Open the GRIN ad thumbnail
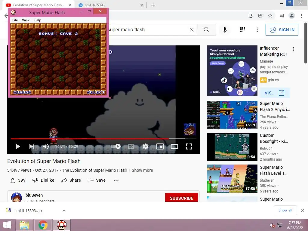308x231 pixels. click(232, 71)
